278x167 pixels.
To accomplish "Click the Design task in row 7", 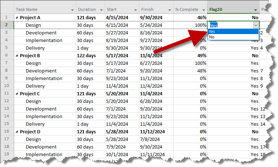I will (x=33, y=63).
